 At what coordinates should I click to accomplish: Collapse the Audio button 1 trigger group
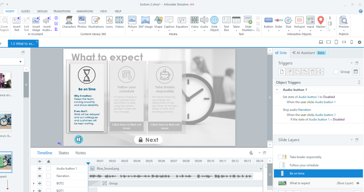[278, 90]
